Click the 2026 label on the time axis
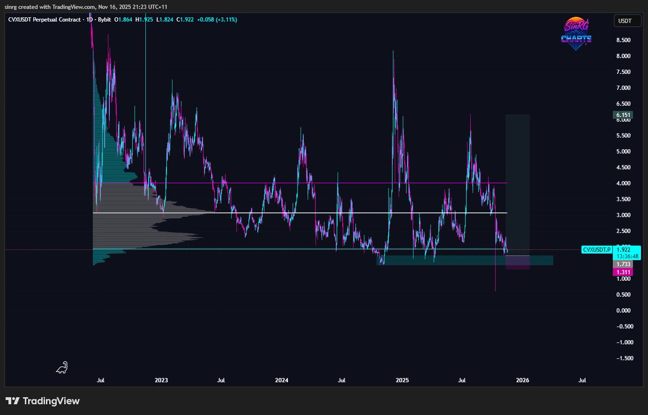The height and width of the screenshot is (415, 648). (522, 380)
